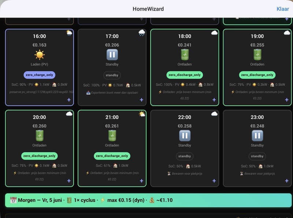293x218 pixels.
Task: Click the price €0.261 in the 21:00 card
Action: click(x=112, y=126)
